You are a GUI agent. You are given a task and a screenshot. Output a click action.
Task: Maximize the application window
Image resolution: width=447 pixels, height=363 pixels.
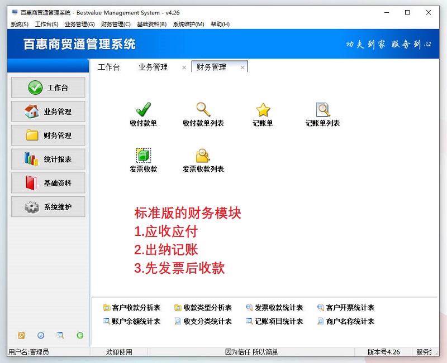click(407, 12)
